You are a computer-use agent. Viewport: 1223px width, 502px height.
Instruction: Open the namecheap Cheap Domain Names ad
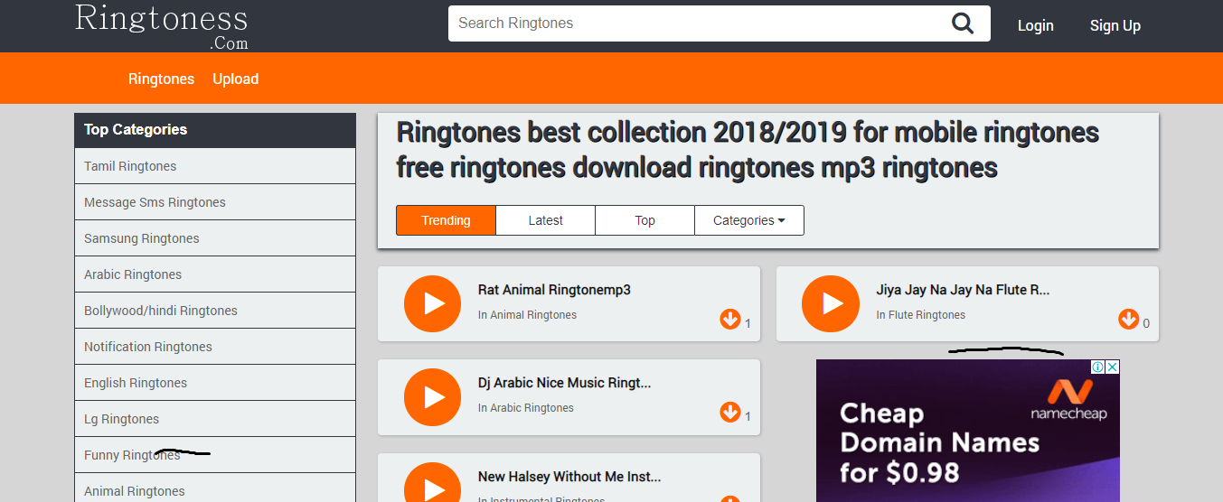pos(968,431)
